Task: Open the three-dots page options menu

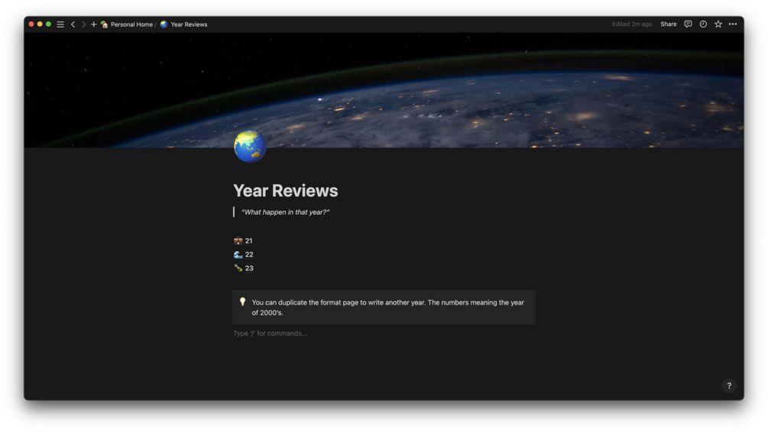Action: point(733,24)
